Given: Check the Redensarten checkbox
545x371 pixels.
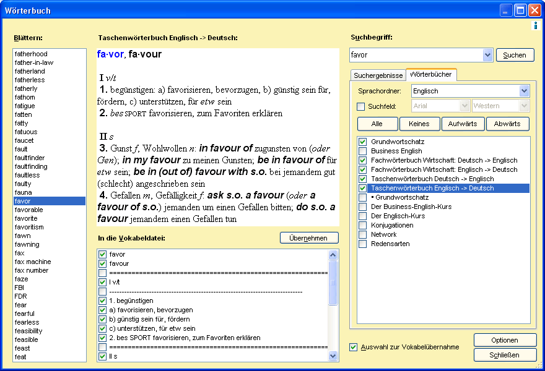Looking at the screenshot, I should [362, 244].
